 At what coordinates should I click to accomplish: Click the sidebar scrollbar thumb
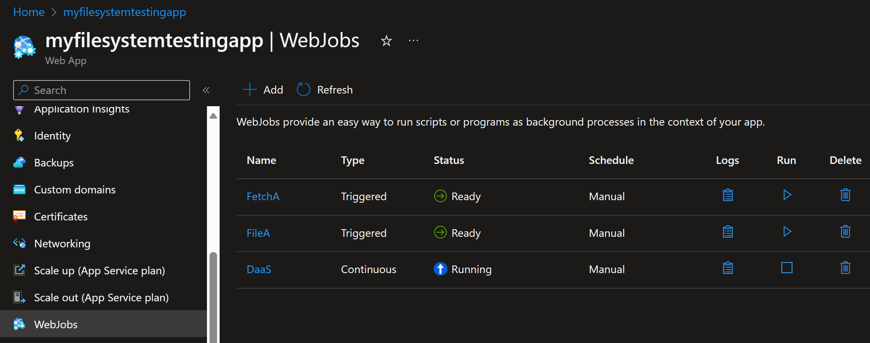tap(213, 297)
